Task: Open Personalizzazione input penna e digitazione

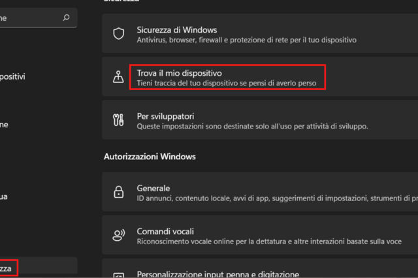Action: pyautogui.click(x=218, y=274)
